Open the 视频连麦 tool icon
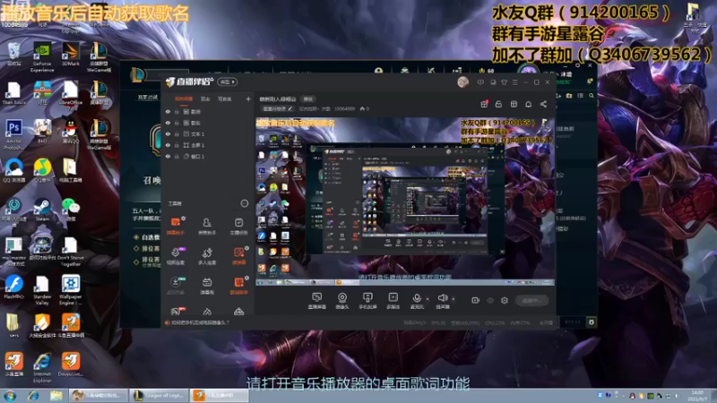The image size is (717, 403). click(176, 256)
